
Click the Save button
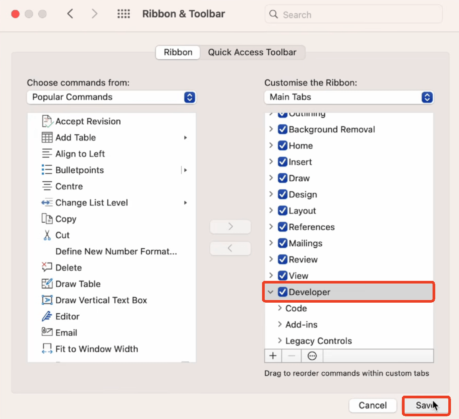coord(426,406)
